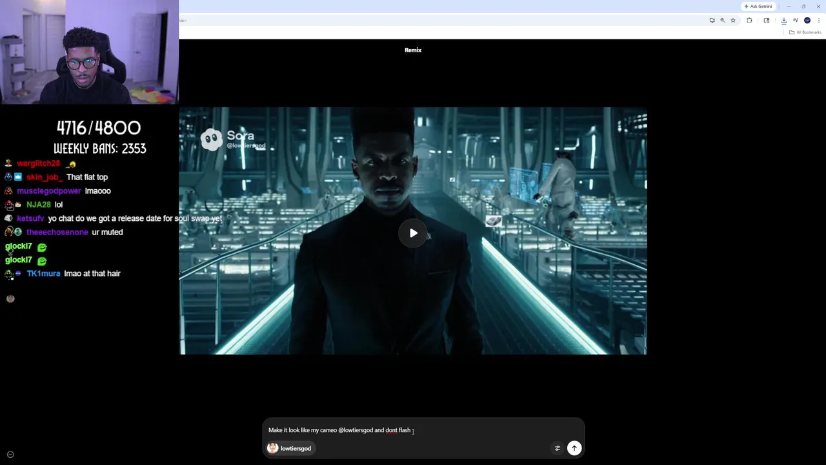
Task: Click the Remix heading text
Action: pos(413,50)
